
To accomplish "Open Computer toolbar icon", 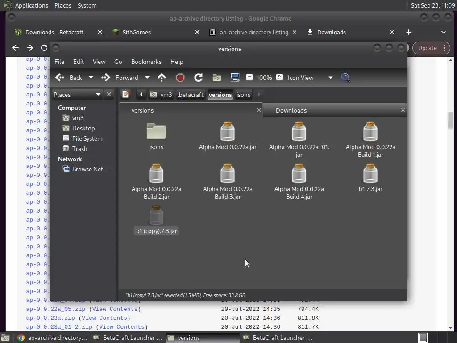I will click(235, 78).
